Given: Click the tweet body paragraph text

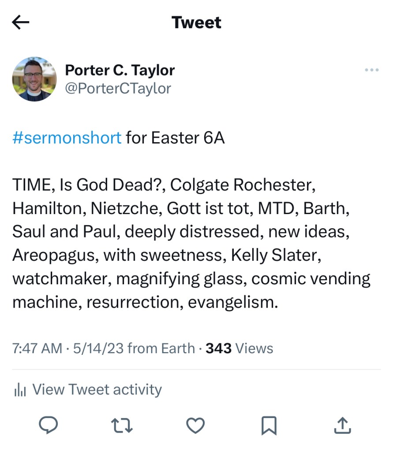Looking at the screenshot, I should 190,244.
